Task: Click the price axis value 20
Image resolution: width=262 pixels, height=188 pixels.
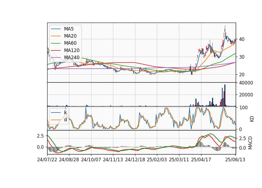Action: [x=242, y=75]
